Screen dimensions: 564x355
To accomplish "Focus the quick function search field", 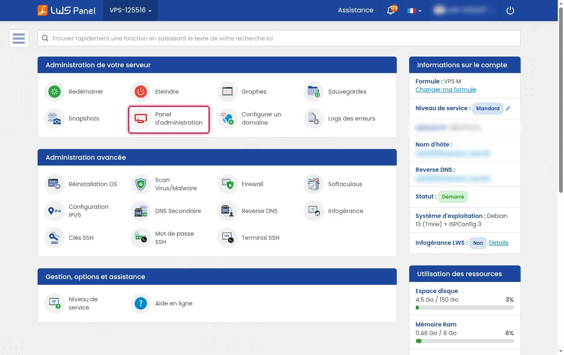I will [279, 38].
